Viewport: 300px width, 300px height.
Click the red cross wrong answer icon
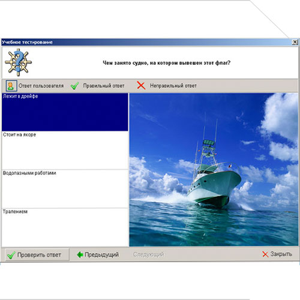click(141, 85)
